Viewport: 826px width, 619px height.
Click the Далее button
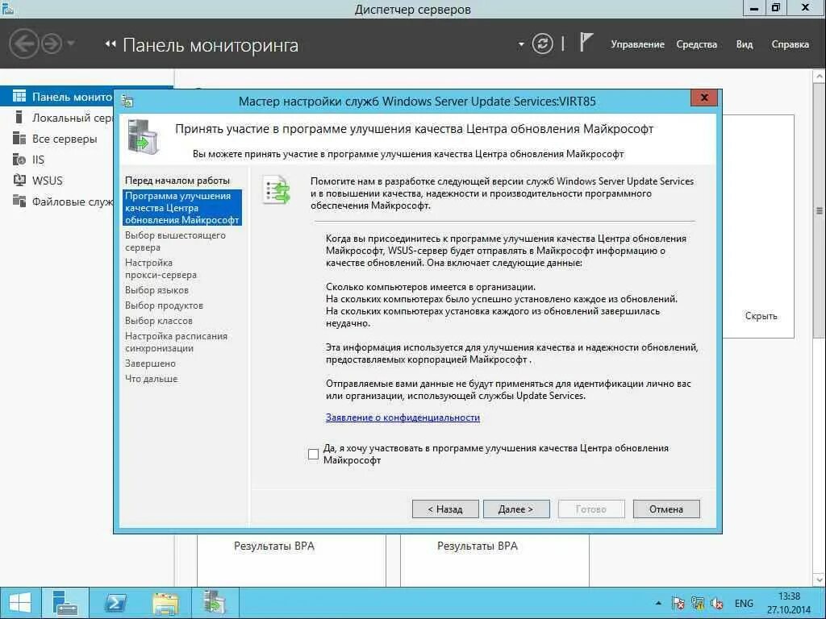pyautogui.click(x=516, y=509)
